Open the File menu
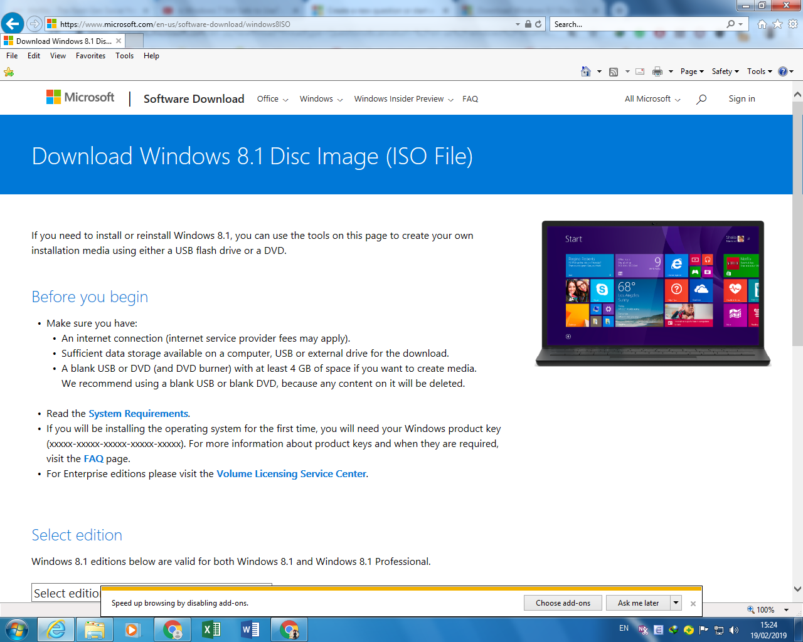Screen dimensions: 803x642 [12, 56]
